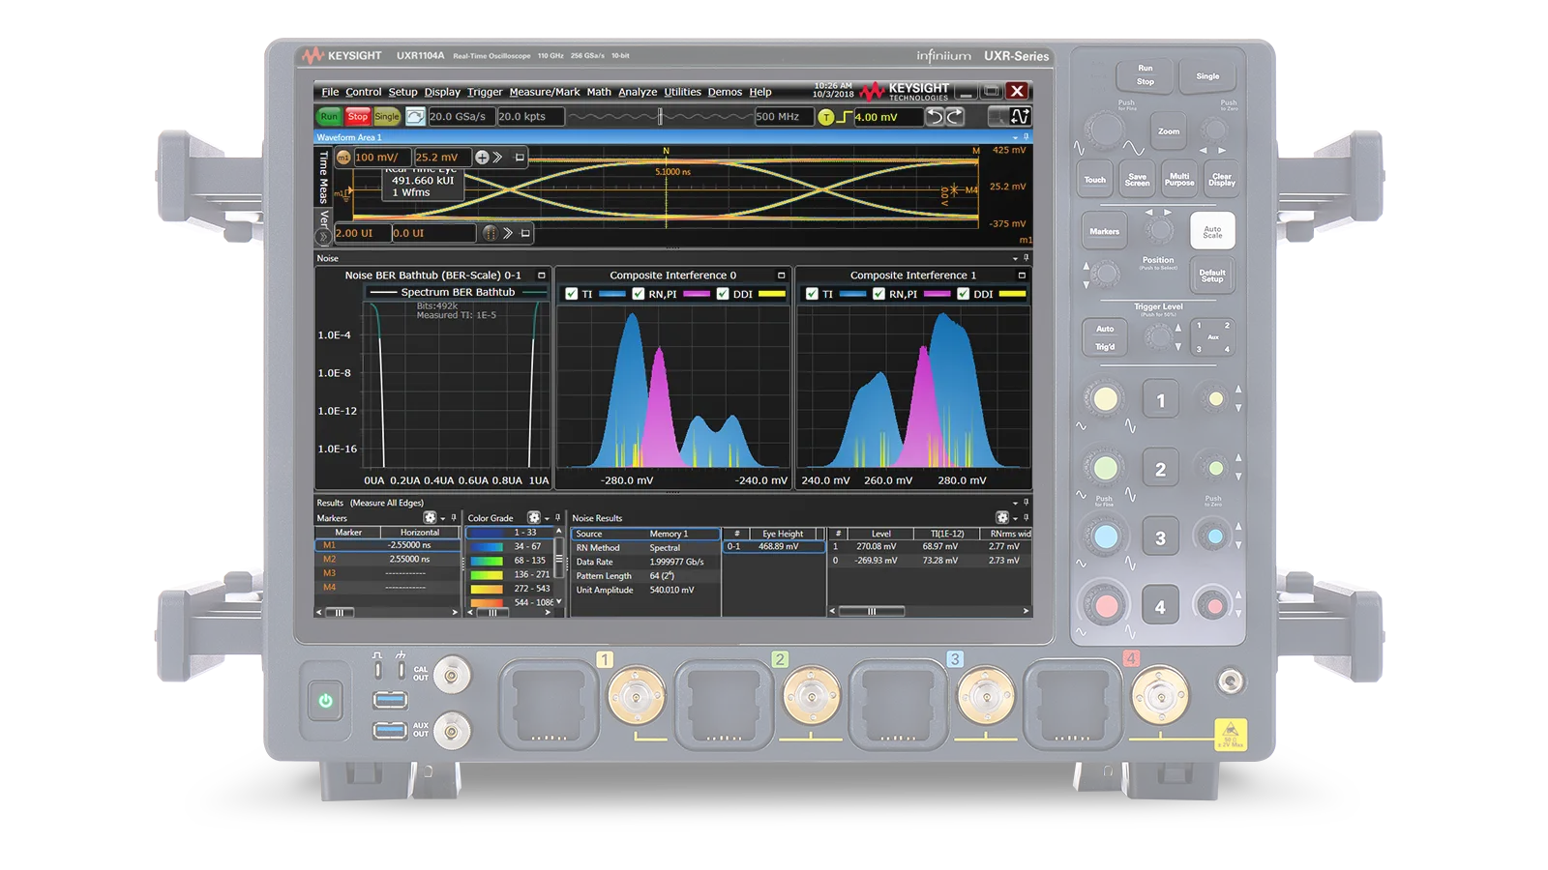Open Noise Results gear settings
The height and width of the screenshot is (870, 1548).
[1002, 518]
